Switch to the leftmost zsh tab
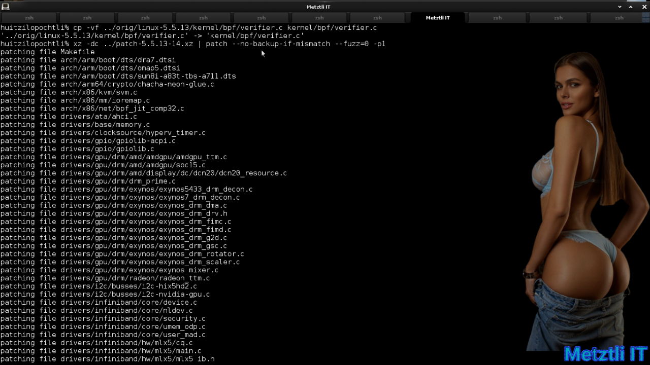Viewport: 650px width, 365px height. (x=29, y=18)
